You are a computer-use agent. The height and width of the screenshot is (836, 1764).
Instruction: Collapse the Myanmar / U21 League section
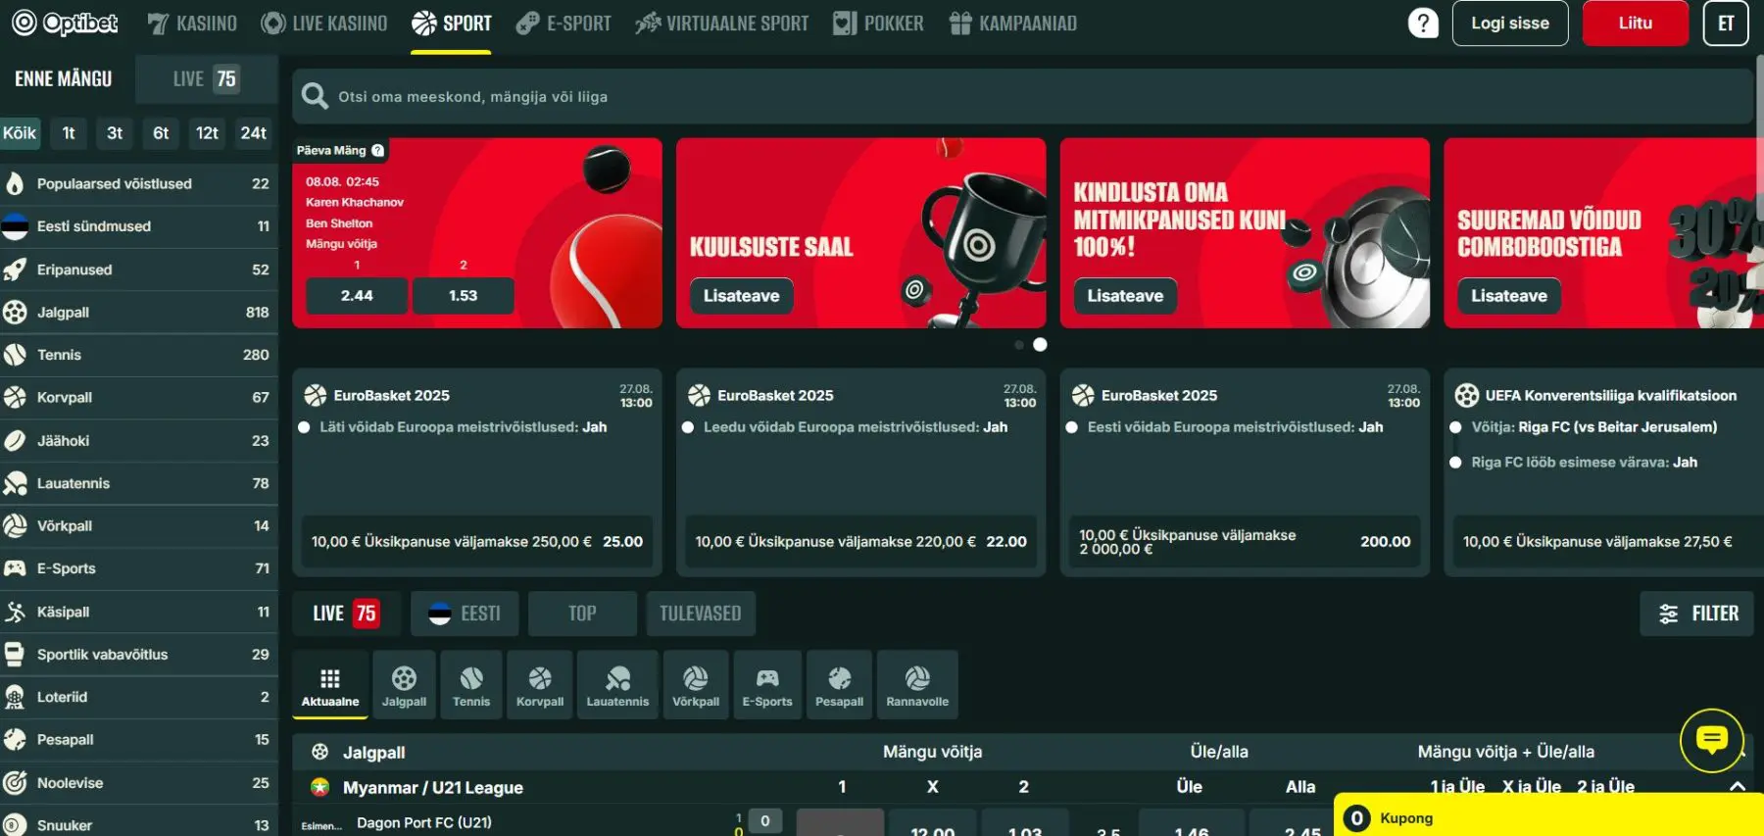click(x=1738, y=786)
